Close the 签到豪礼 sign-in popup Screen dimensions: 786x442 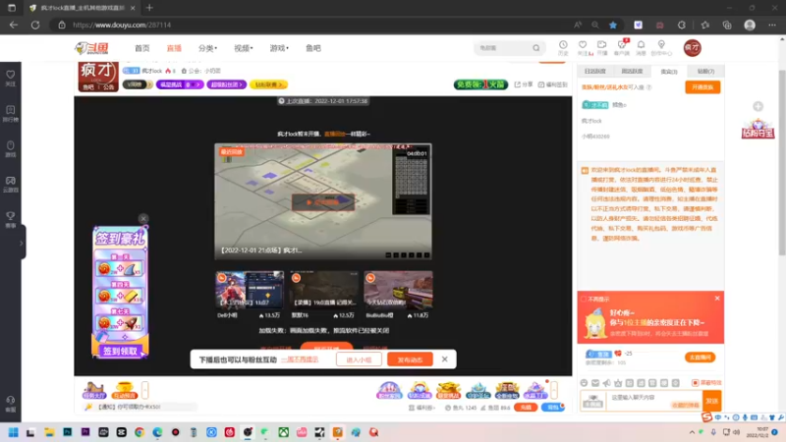coord(143,218)
